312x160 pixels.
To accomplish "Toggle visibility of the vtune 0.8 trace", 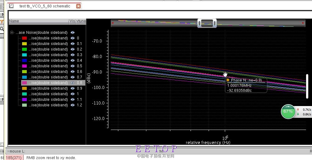I will click(73, 83).
